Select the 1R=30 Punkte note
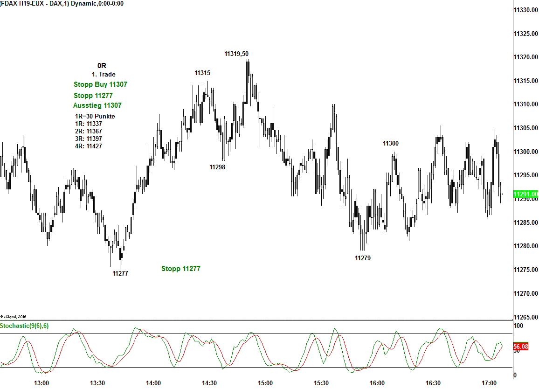The height and width of the screenshot is (389, 539). [95, 116]
